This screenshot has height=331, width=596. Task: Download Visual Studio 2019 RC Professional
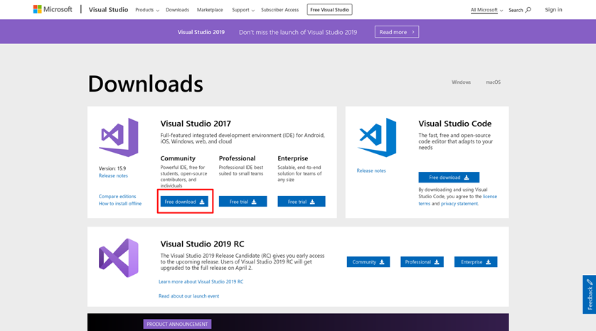click(422, 262)
